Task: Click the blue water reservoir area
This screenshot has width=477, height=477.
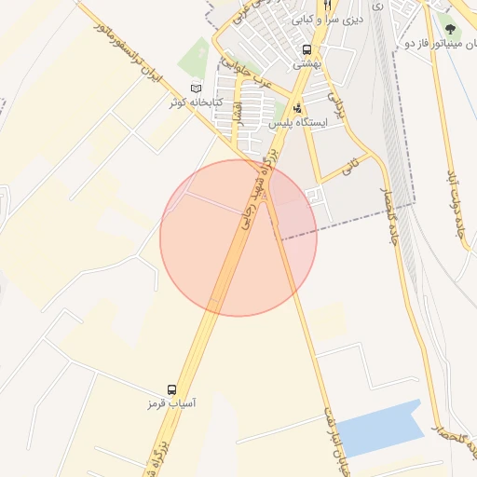Action: [380, 429]
